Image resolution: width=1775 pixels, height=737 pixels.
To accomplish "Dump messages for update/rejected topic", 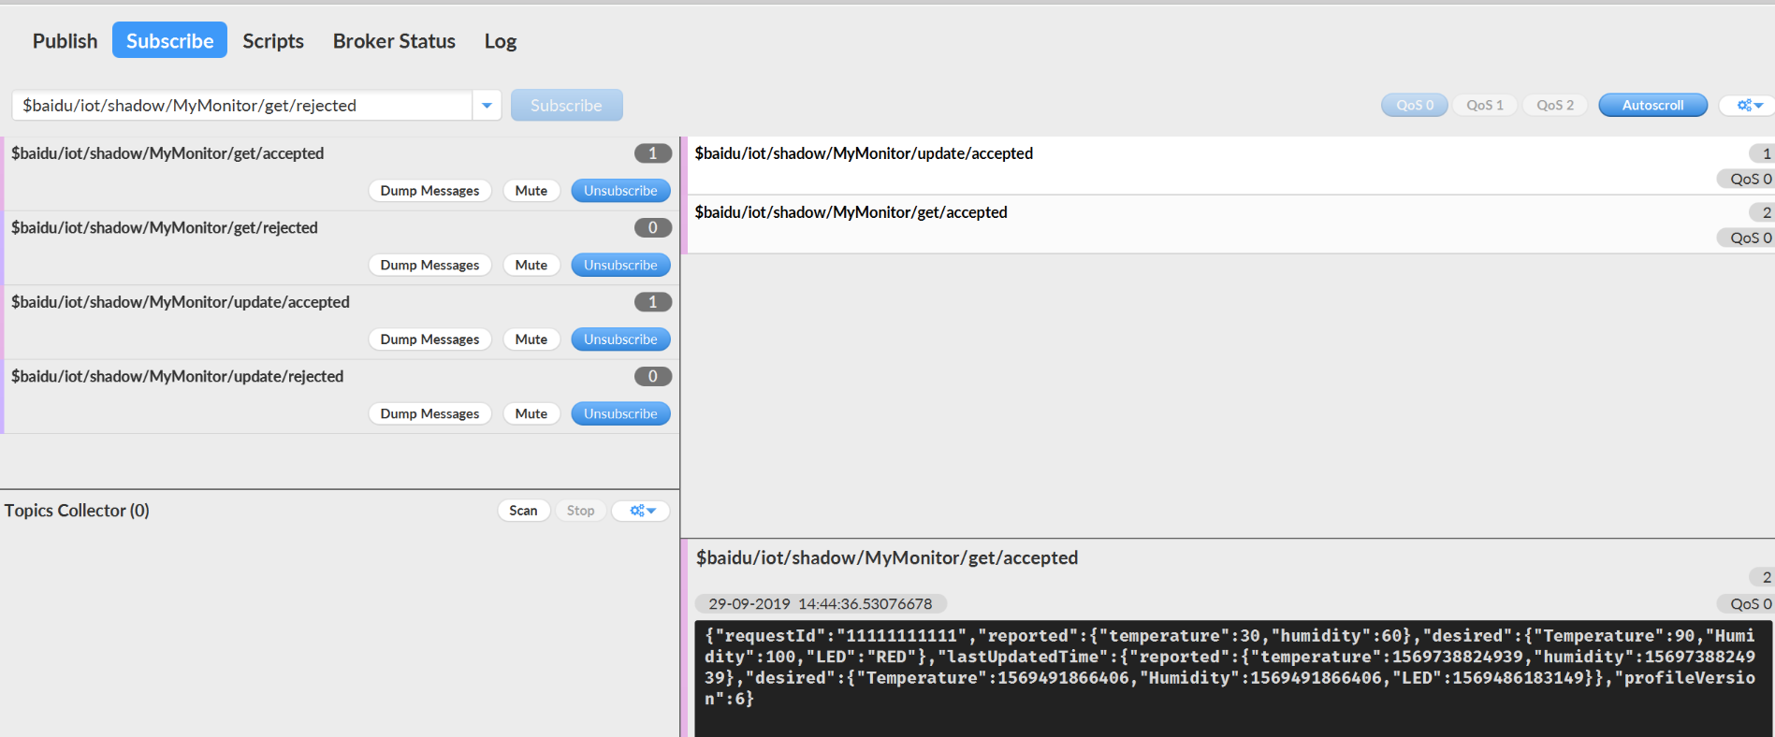I will [429, 413].
